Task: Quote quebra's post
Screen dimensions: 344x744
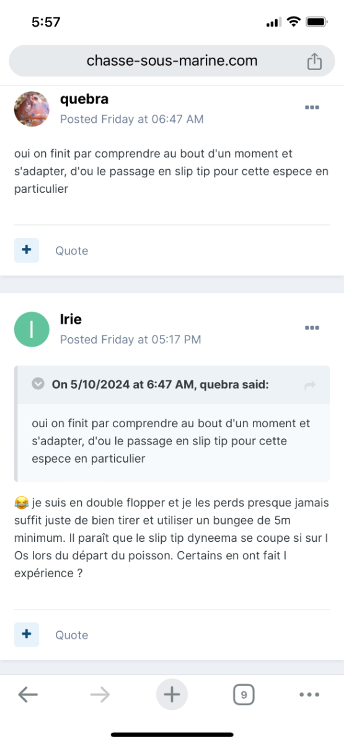Action: tap(72, 250)
